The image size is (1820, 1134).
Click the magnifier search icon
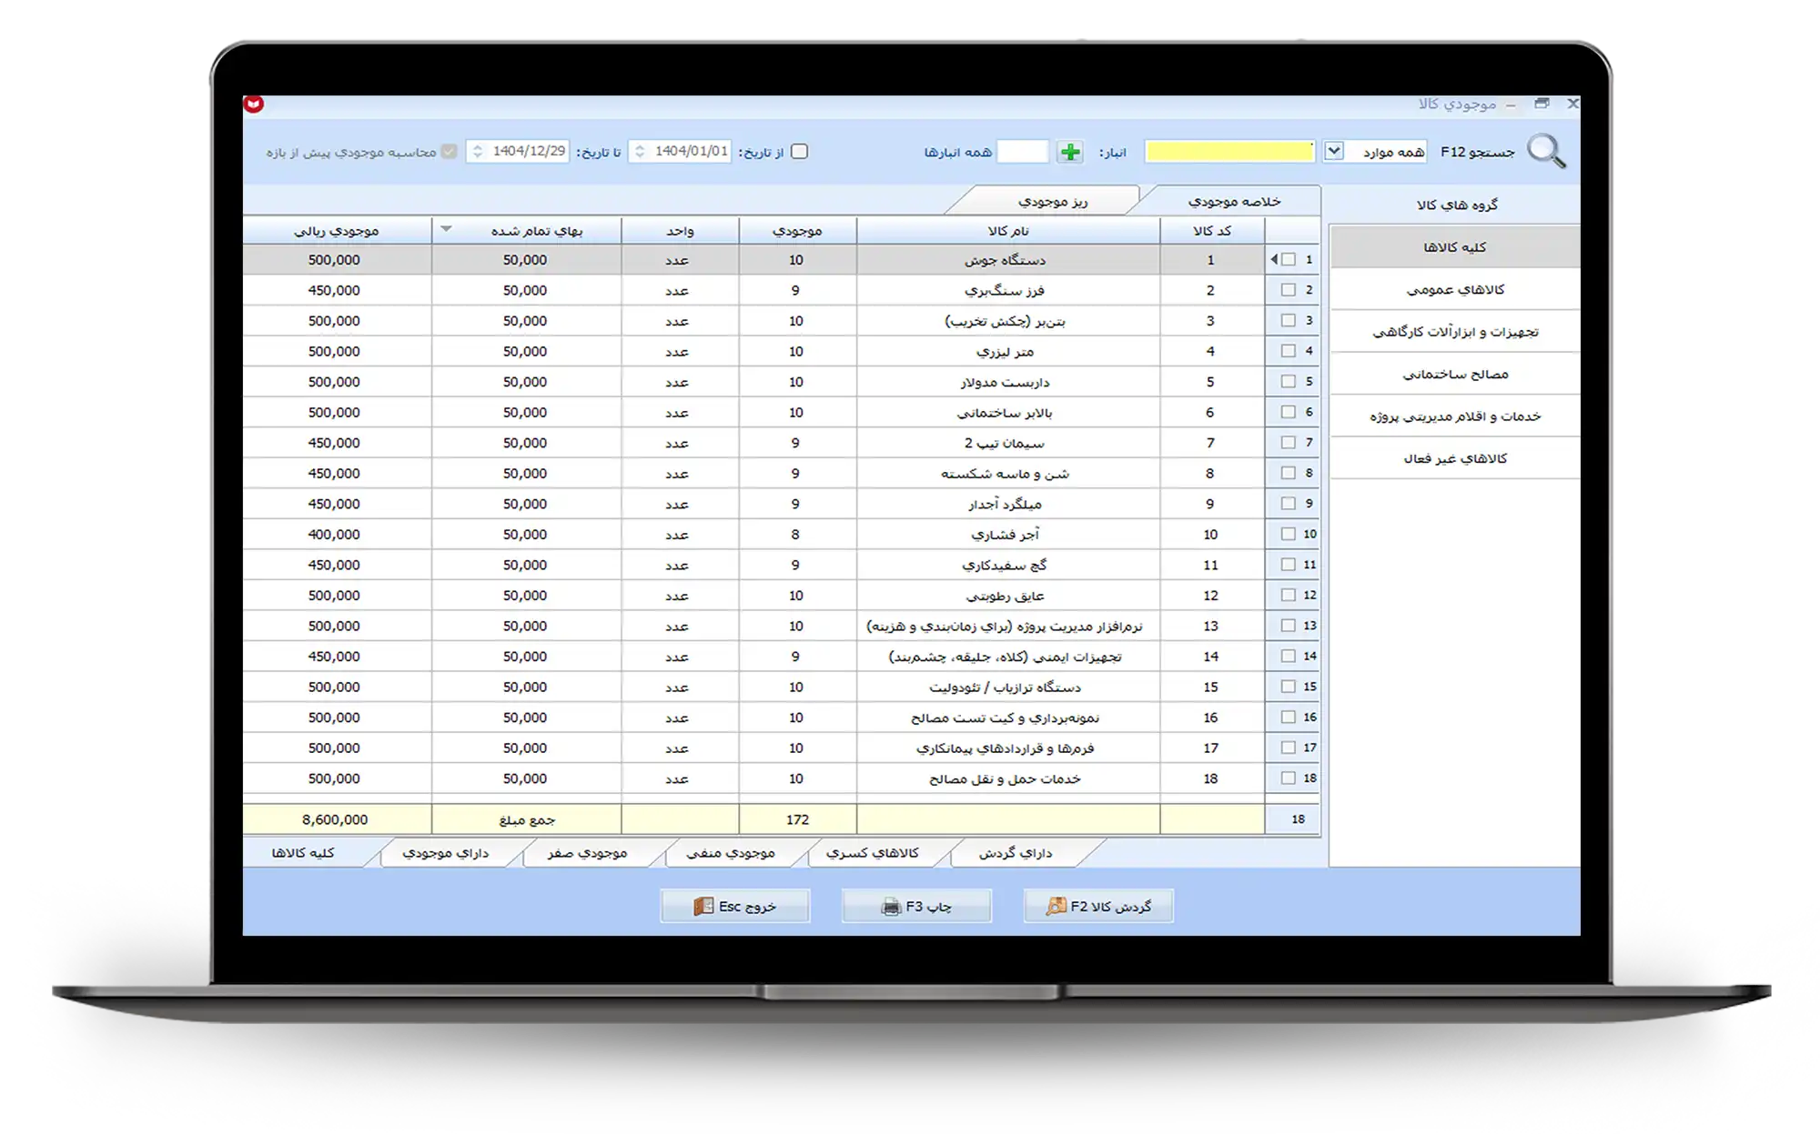pos(1546,151)
